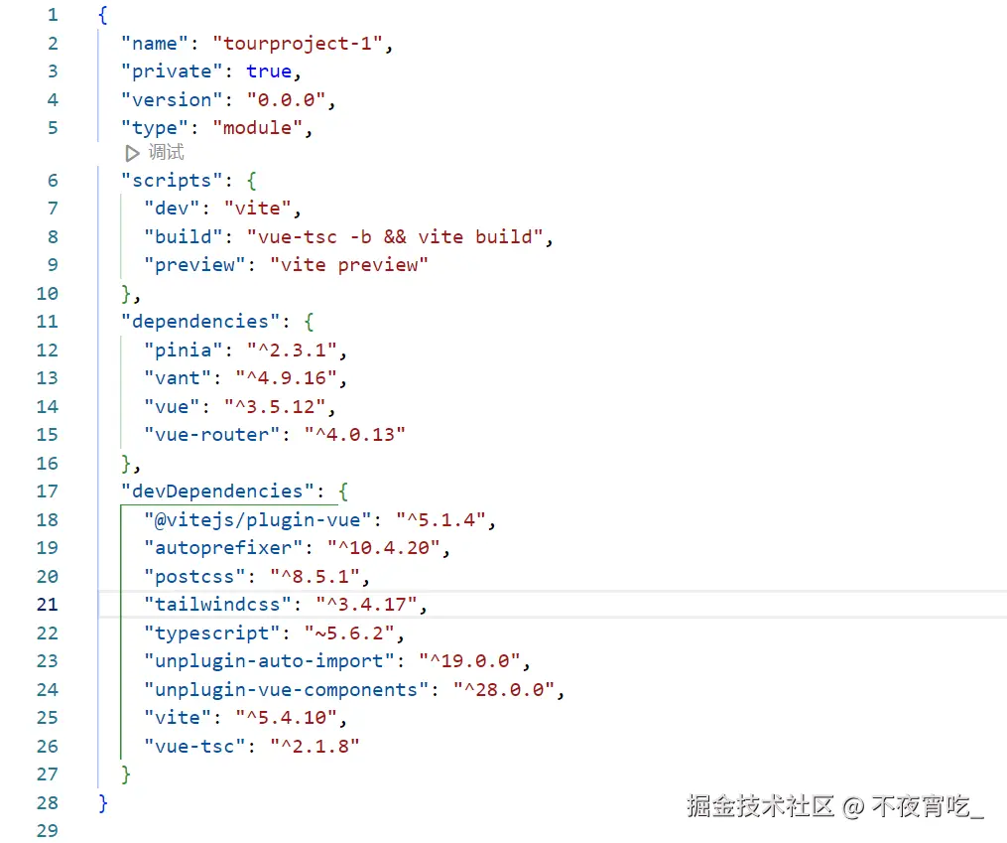Click the "vue-tsc -b && vite build" string
Image resolution: width=1007 pixels, height=843 pixels.
(395, 237)
